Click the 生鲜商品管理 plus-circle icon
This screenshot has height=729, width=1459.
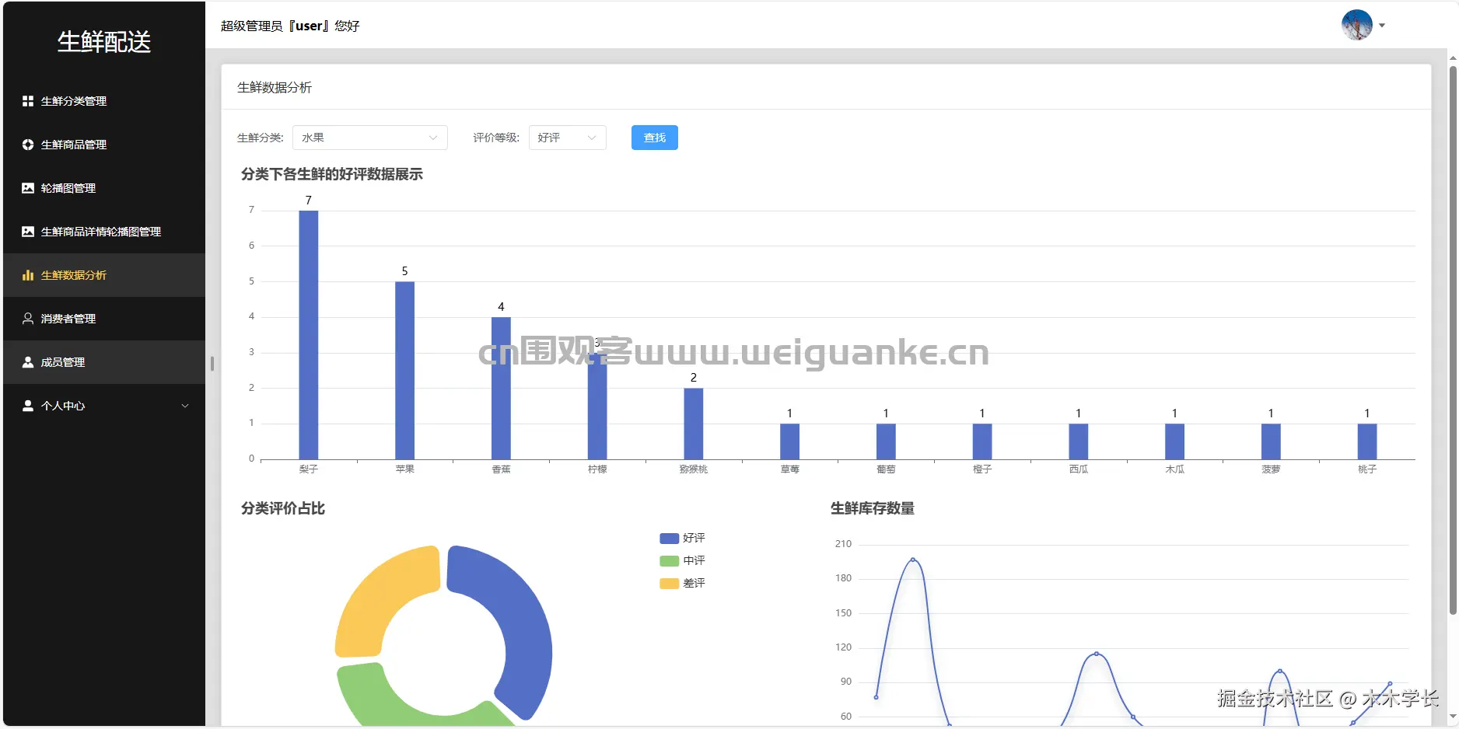coord(28,145)
